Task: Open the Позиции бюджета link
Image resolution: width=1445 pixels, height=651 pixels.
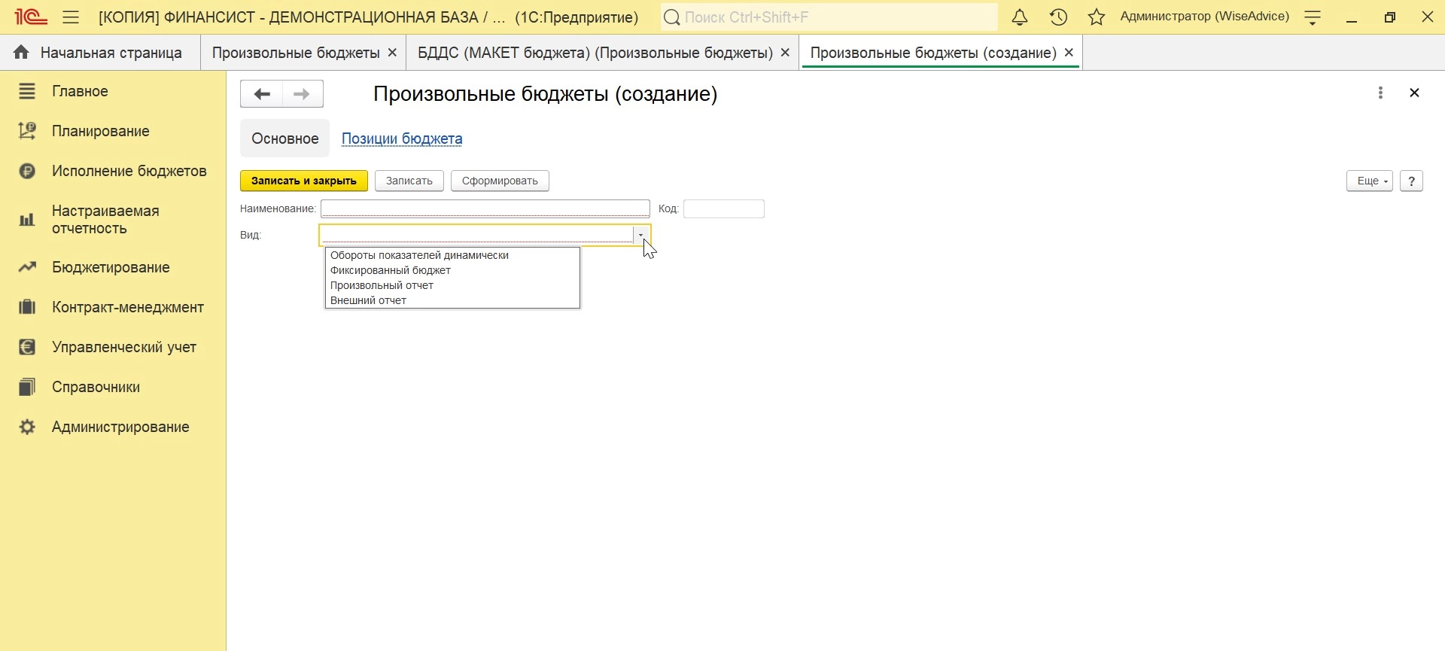Action: (402, 138)
